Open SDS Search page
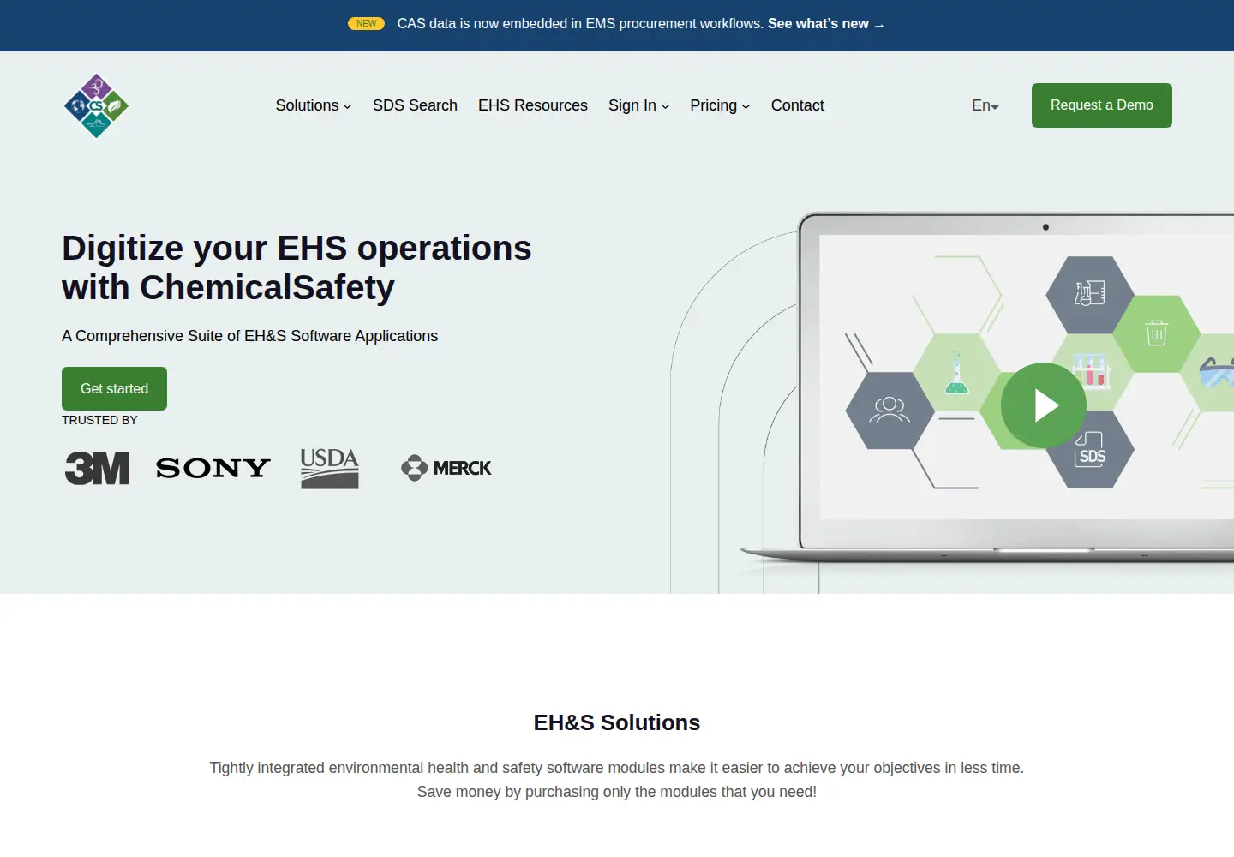1234x857 pixels. [x=415, y=105]
